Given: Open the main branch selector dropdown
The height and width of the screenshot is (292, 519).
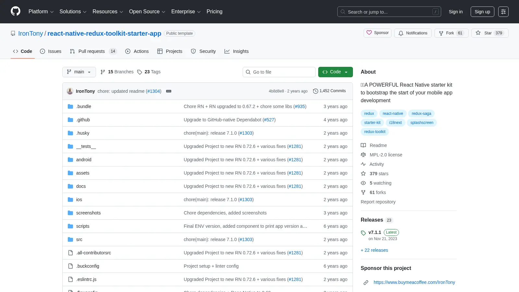Looking at the screenshot, I should click(x=79, y=72).
